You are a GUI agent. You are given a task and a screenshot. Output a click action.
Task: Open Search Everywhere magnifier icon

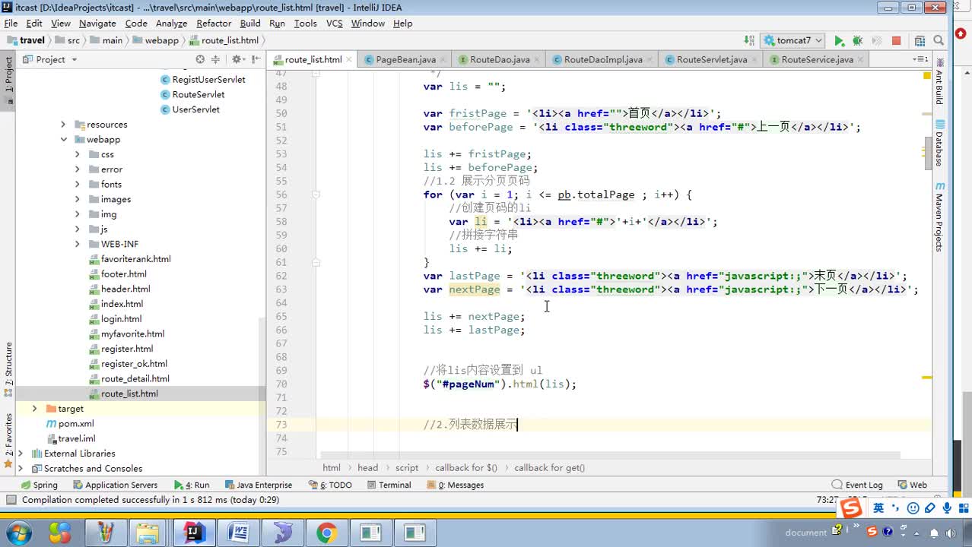[x=939, y=41]
